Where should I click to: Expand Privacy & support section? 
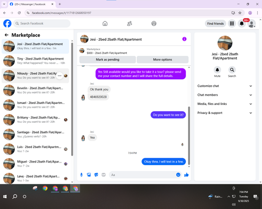pyautogui.click(x=225, y=113)
